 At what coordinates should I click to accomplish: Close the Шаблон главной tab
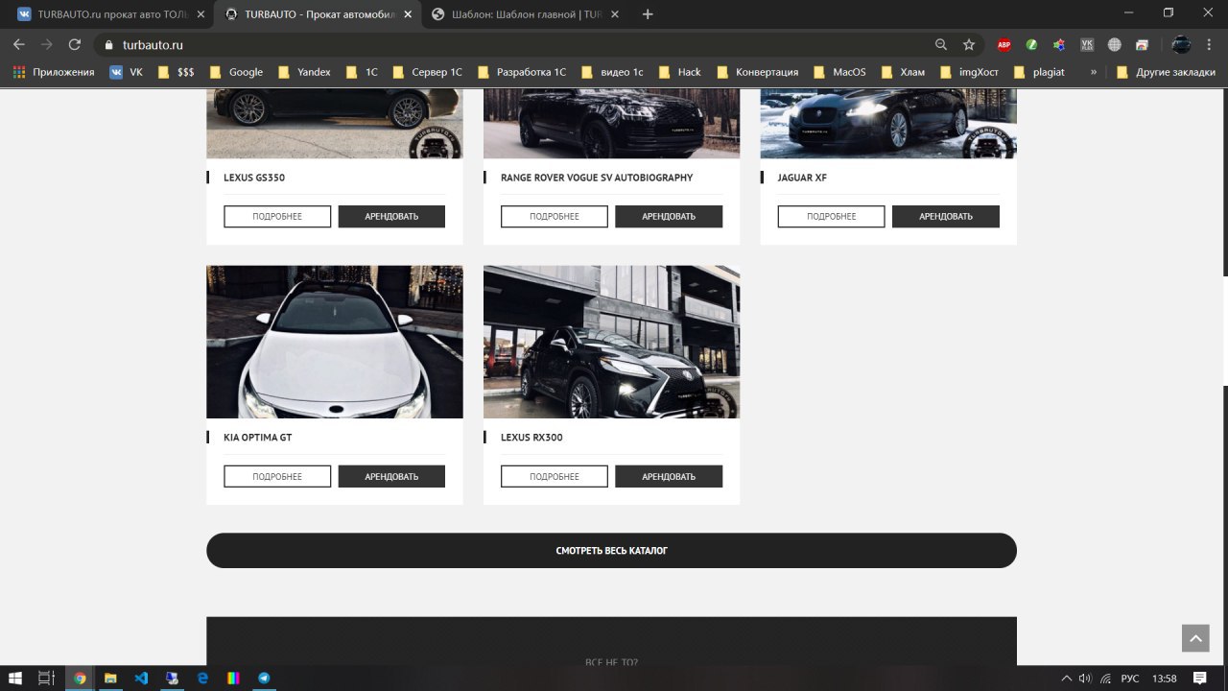click(614, 14)
